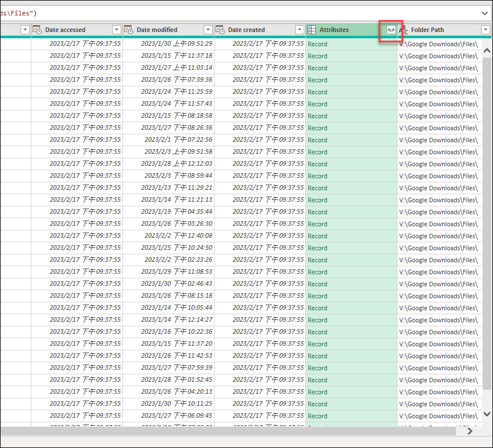Open filter dropdown for Folder Path column
The image size is (493, 448).
point(486,30)
